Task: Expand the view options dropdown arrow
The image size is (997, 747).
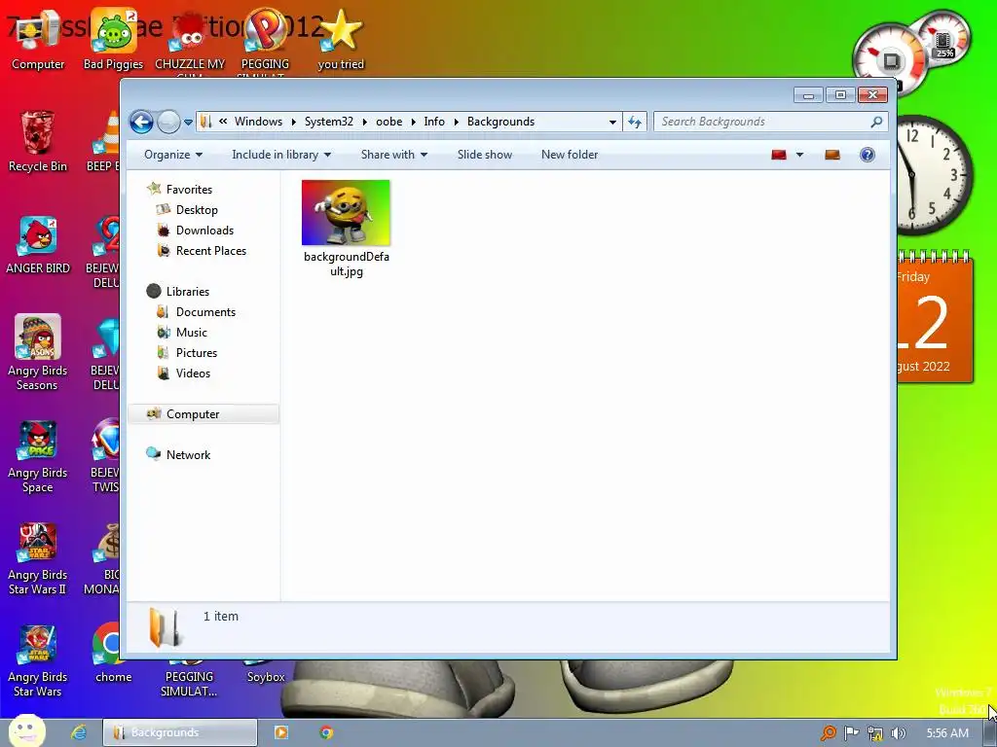Action: pos(800,155)
